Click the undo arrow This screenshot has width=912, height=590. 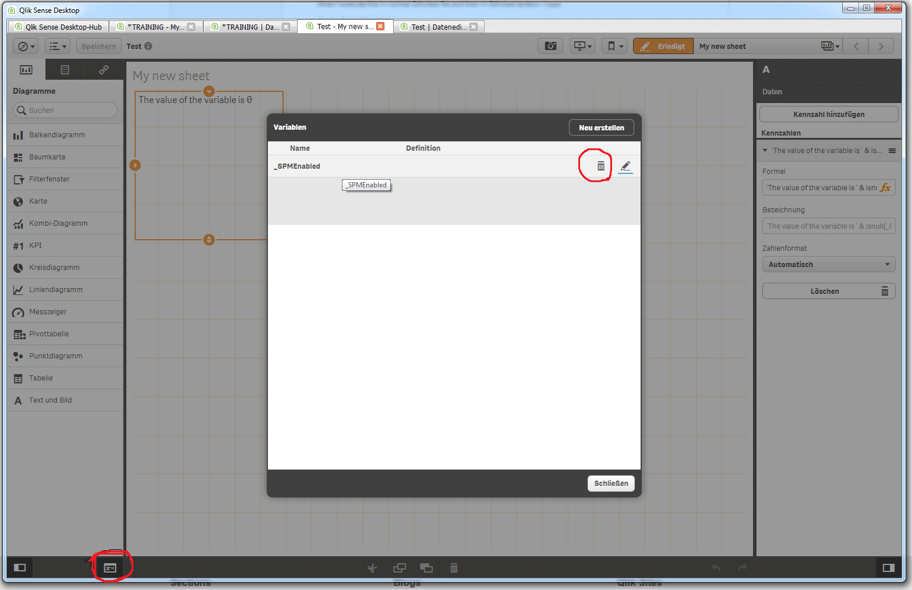tap(716, 567)
